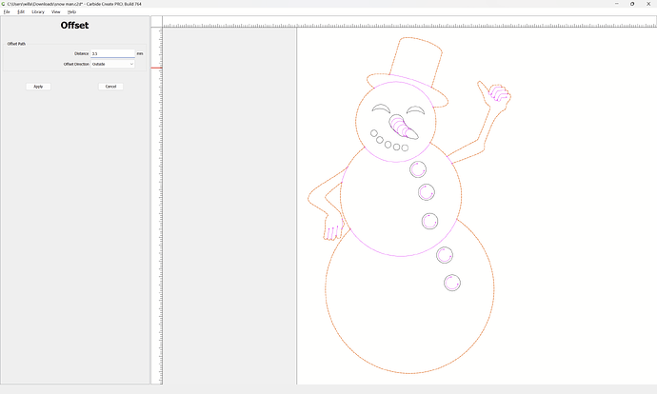Screen dimensions: 657x394
Task: Click the 'Offset Path' group label
Action: (x=16, y=44)
